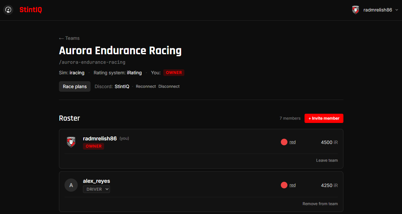This screenshot has width=402, height=214.
Task: Invite a new member
Action: point(324,118)
